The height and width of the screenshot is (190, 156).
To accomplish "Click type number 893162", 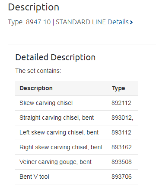I will point(121,147).
